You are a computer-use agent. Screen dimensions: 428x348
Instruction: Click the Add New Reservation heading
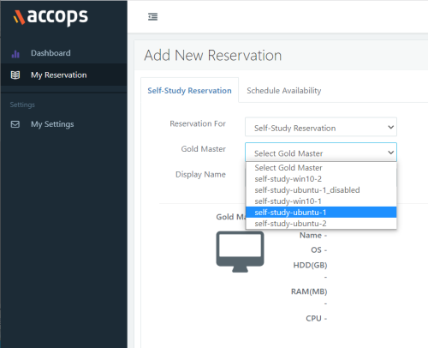tap(213, 55)
